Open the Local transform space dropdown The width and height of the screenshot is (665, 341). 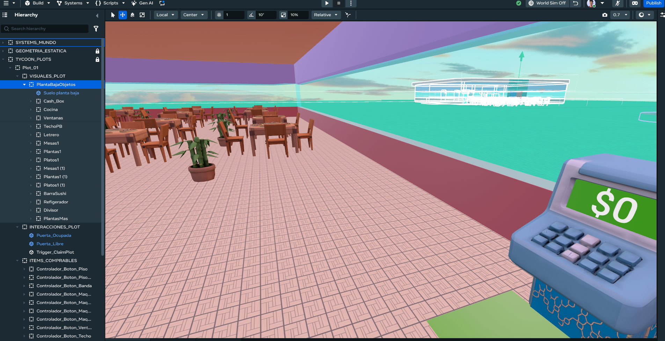pyautogui.click(x=166, y=15)
